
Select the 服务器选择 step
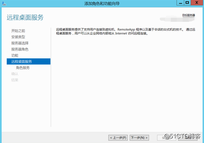click(20, 43)
